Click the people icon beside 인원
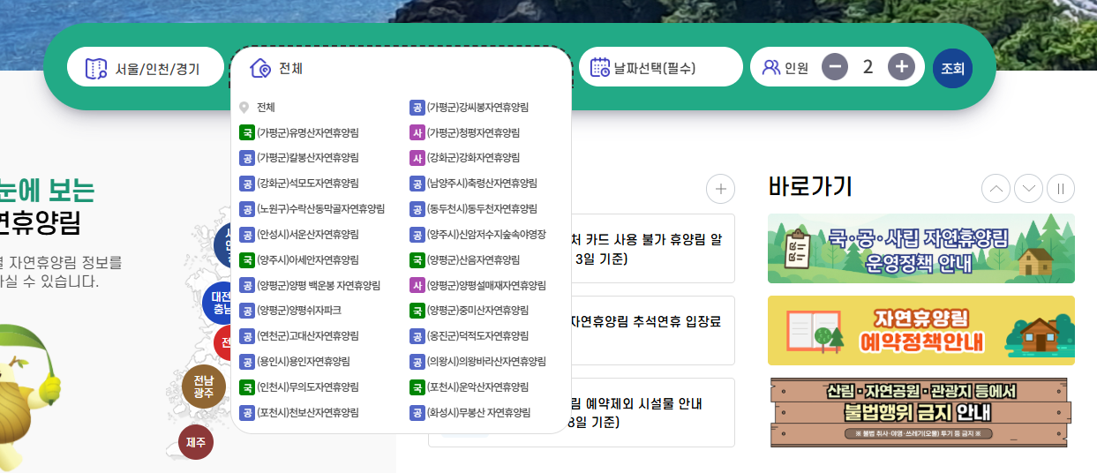The height and width of the screenshot is (473, 1097). point(771,67)
